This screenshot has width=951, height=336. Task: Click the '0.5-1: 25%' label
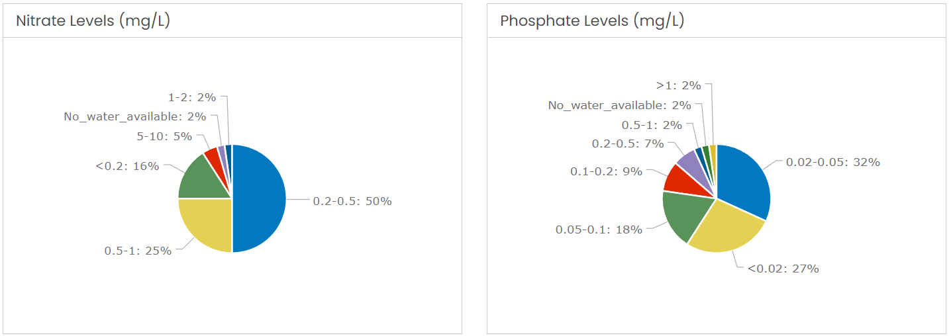tap(138, 251)
